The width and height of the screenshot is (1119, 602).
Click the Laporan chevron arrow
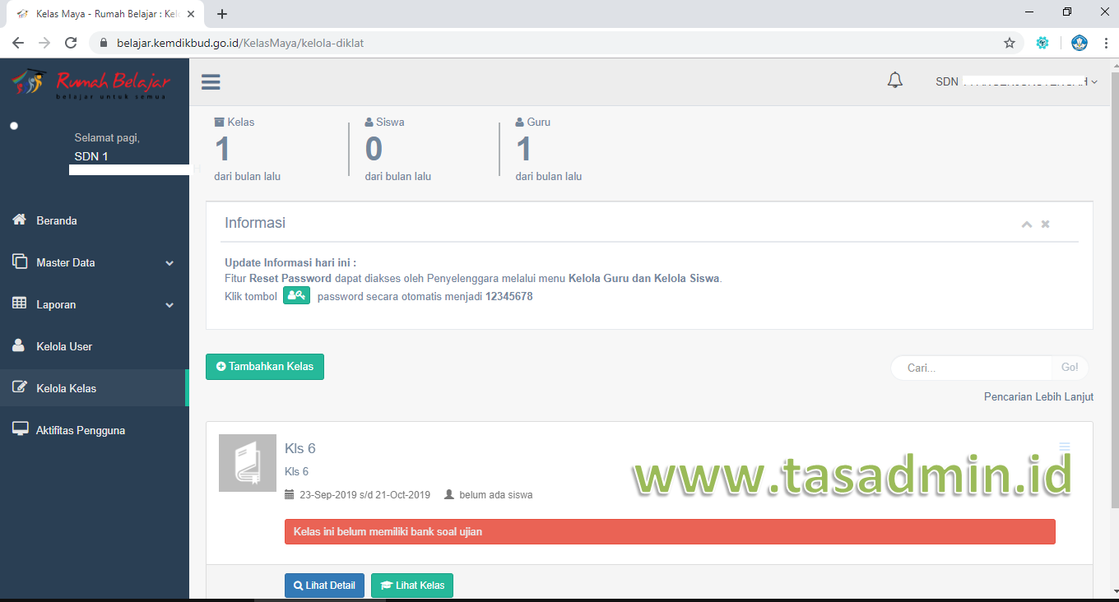coord(169,305)
